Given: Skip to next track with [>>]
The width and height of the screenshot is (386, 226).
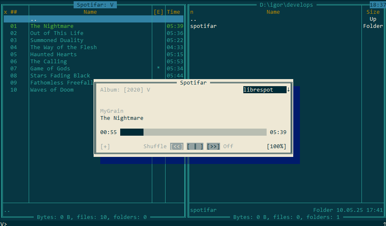Looking at the screenshot, I should (213, 147).
